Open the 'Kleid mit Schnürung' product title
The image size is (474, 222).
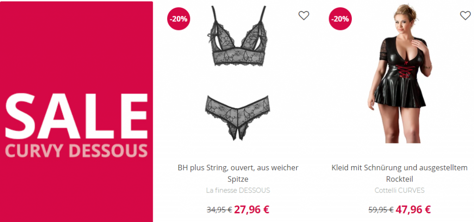point(399,173)
